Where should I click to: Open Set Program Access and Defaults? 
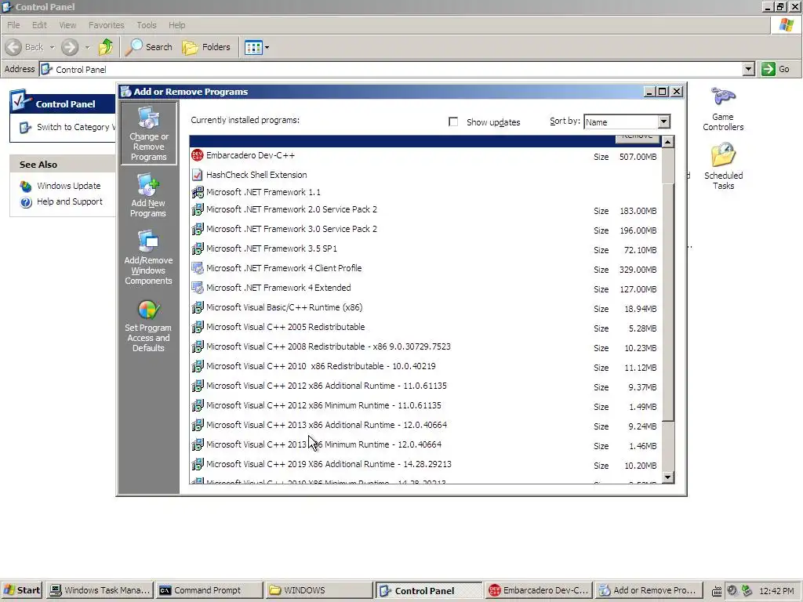tap(148, 326)
